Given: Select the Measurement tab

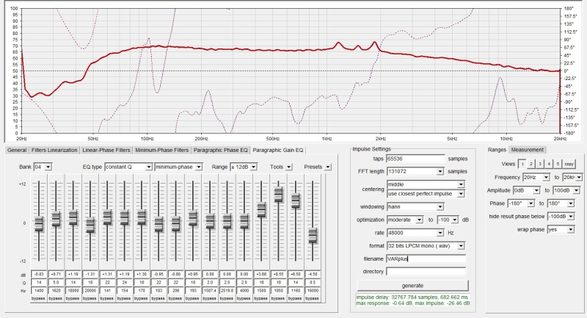Looking at the screenshot, I should coord(528,150).
